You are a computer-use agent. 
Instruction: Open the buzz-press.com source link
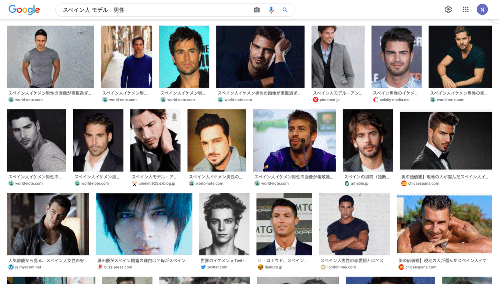(118, 267)
